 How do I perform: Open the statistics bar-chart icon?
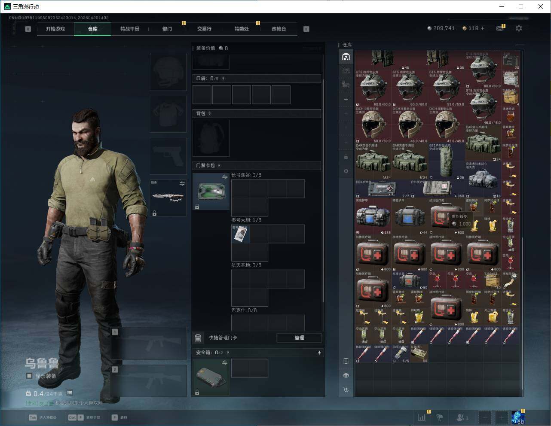tap(422, 417)
